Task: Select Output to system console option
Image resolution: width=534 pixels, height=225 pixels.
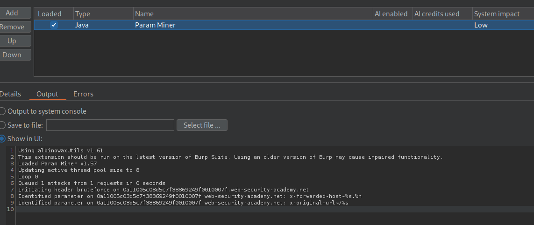Action: tap(3, 111)
